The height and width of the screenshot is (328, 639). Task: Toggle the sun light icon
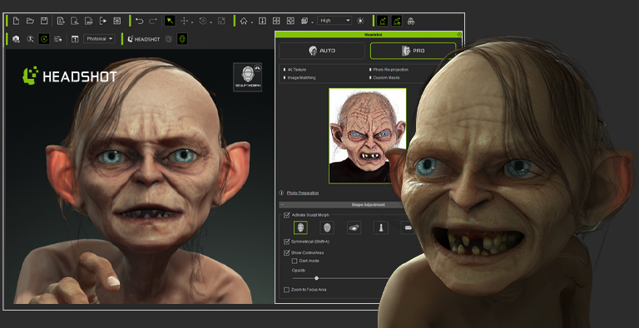[x=360, y=21]
